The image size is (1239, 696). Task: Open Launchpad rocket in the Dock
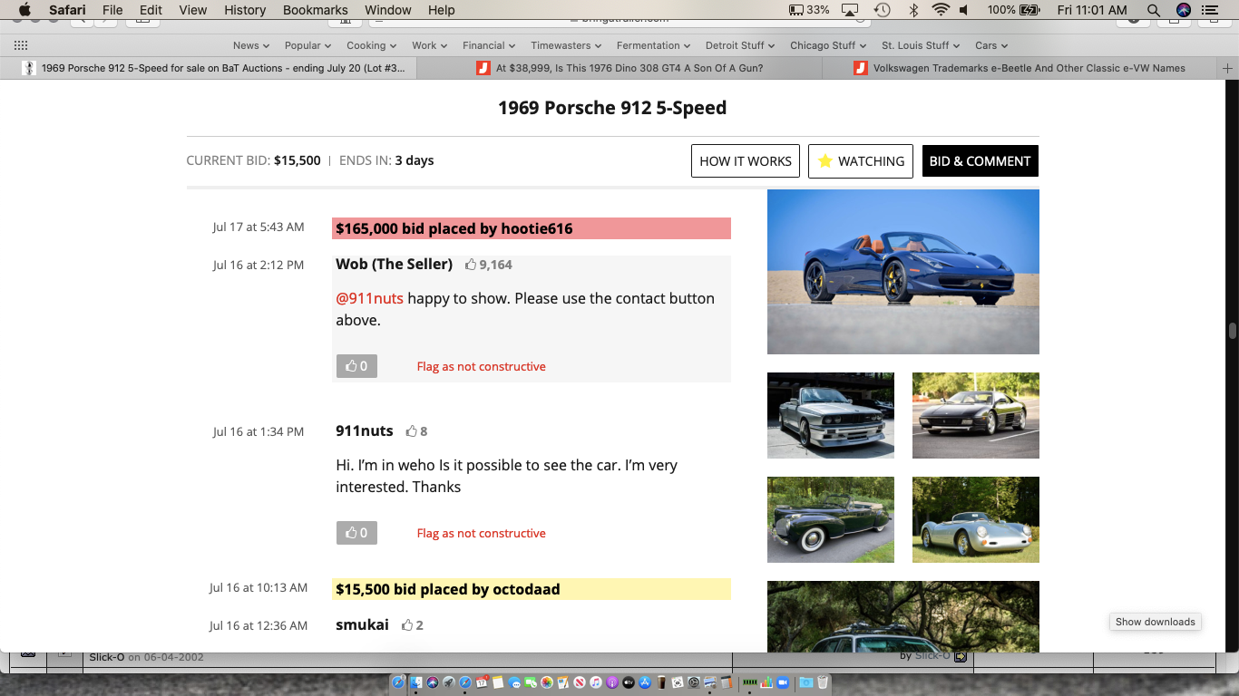coord(449,682)
